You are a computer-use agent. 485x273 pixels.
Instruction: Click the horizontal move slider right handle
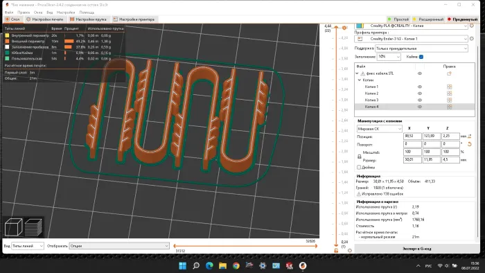click(317, 246)
